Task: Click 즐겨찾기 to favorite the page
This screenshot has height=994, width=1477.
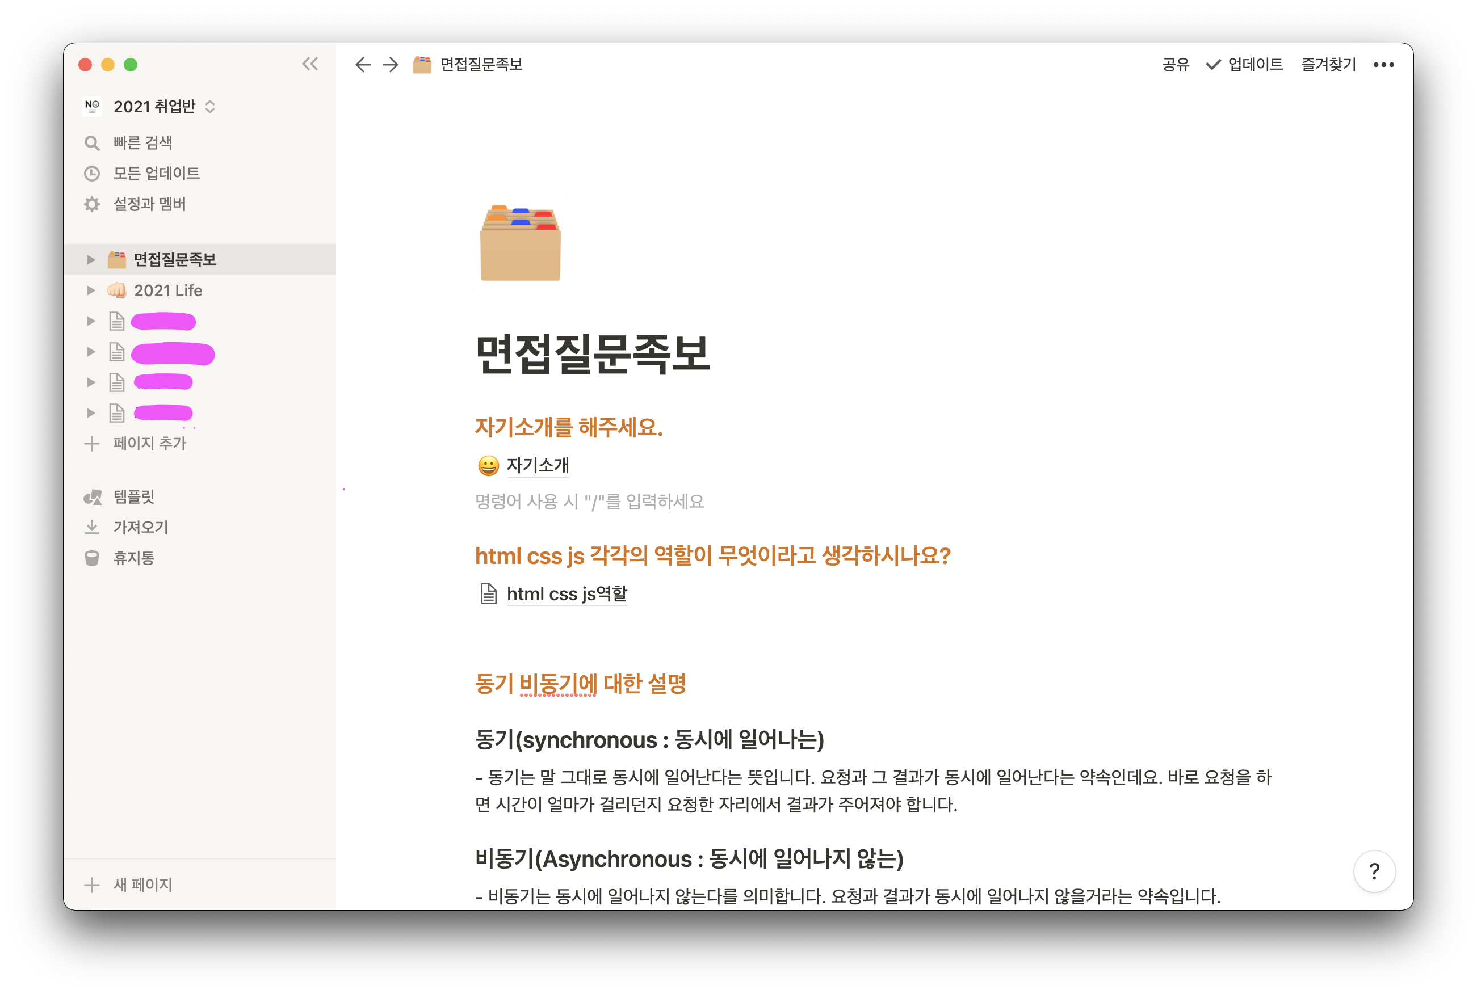Action: tap(1328, 65)
